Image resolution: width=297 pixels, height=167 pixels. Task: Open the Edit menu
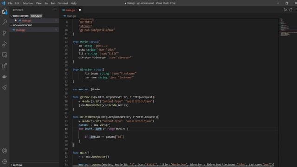pyautogui.click(x=18, y=3)
